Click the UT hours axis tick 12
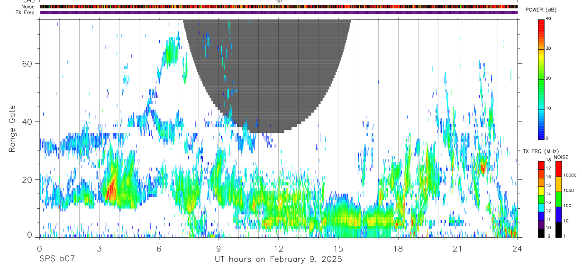The height and width of the screenshot is (269, 582). (x=279, y=249)
